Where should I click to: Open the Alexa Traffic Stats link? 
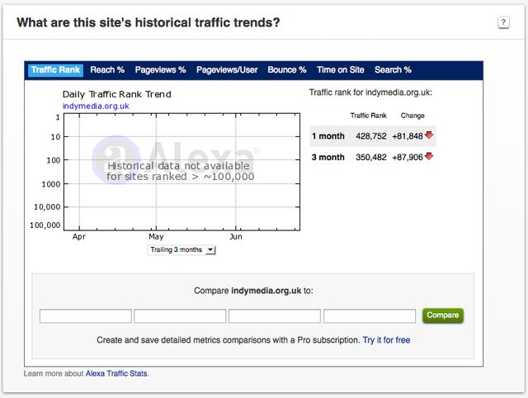tap(116, 373)
